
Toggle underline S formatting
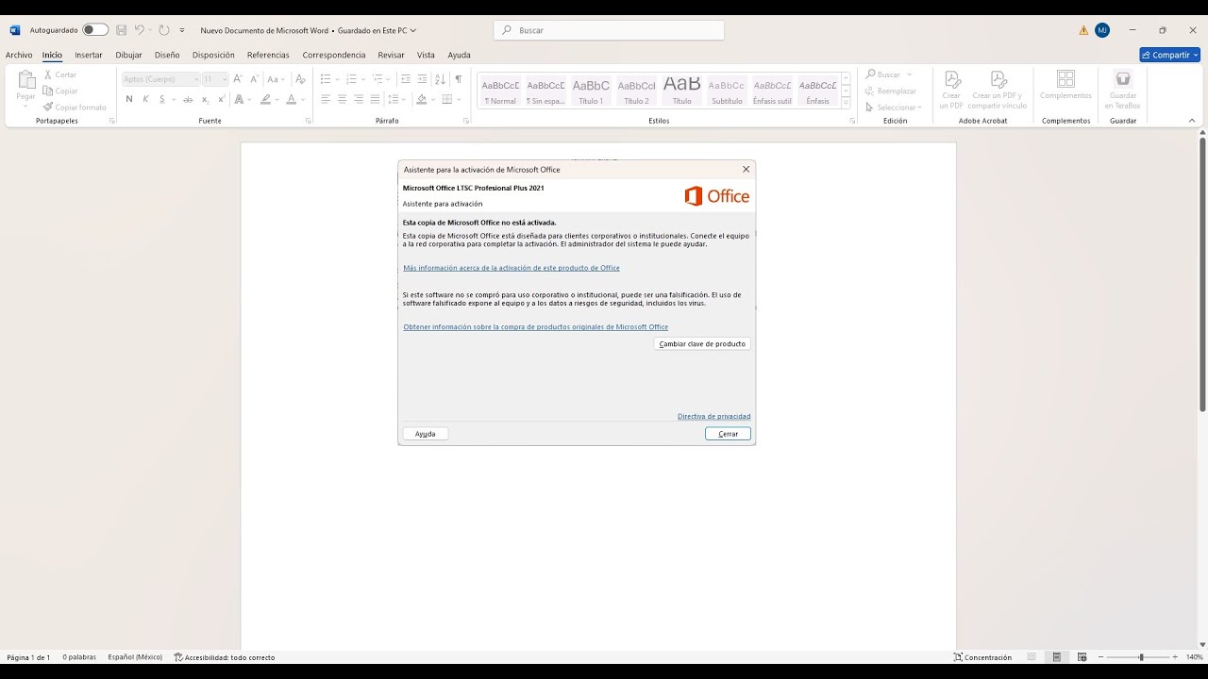[161, 99]
